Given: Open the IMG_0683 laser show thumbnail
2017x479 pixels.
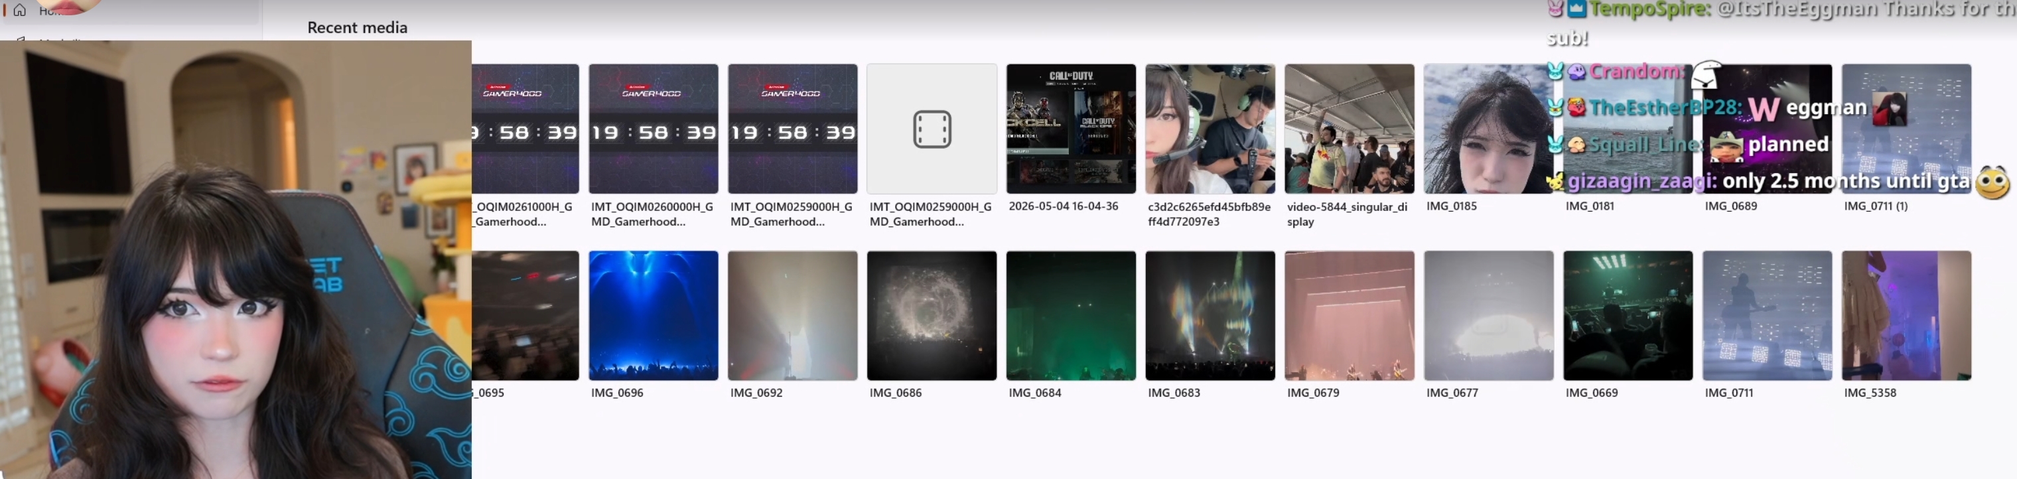Looking at the screenshot, I should coord(1210,315).
